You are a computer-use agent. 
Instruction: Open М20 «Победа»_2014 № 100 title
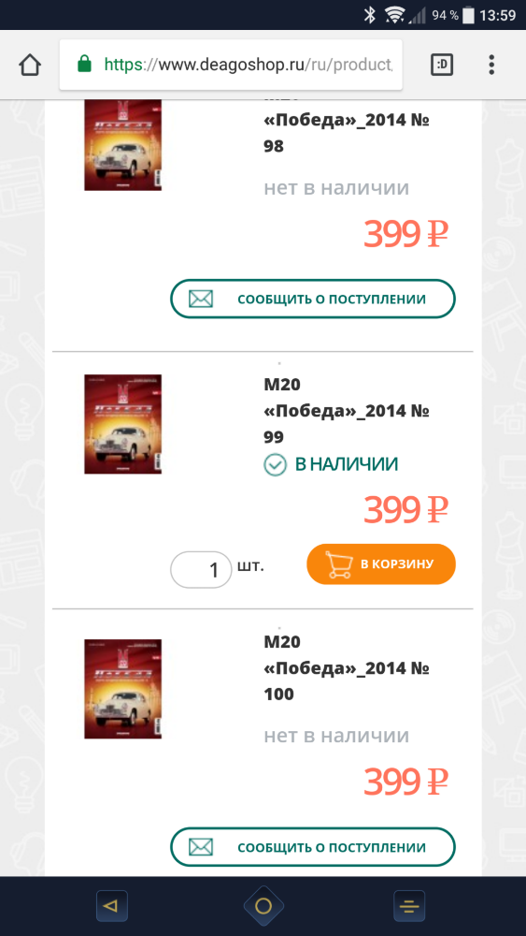[347, 668]
